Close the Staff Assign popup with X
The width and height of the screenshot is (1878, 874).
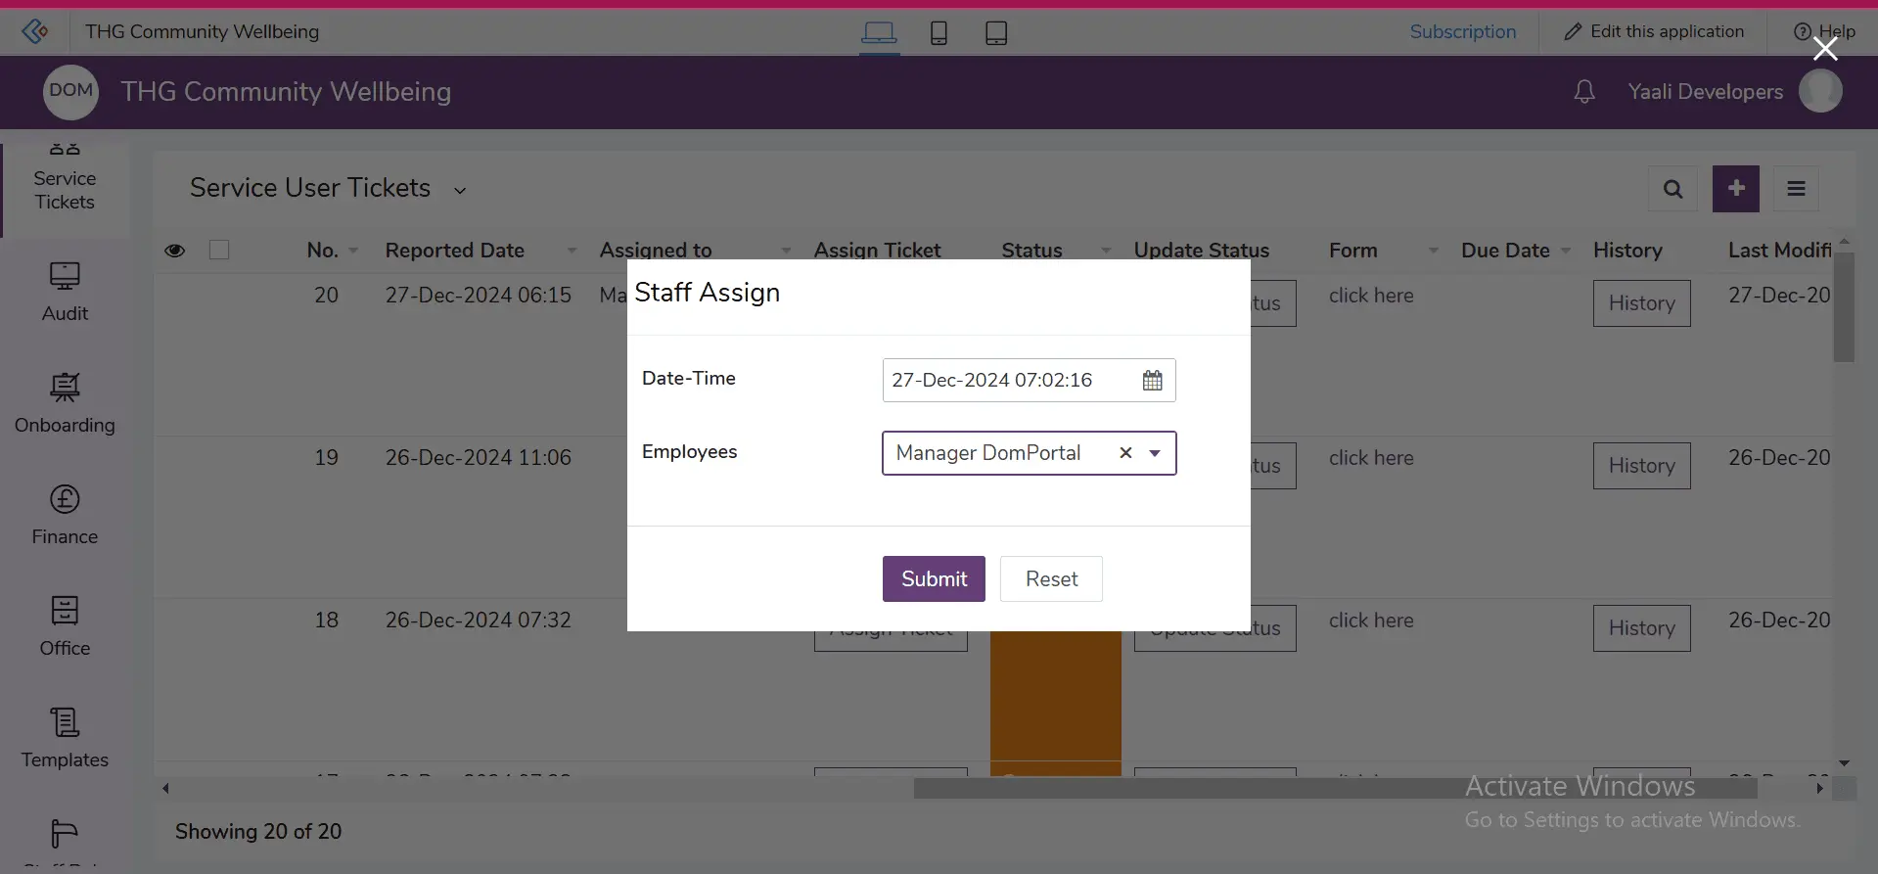tap(1825, 49)
